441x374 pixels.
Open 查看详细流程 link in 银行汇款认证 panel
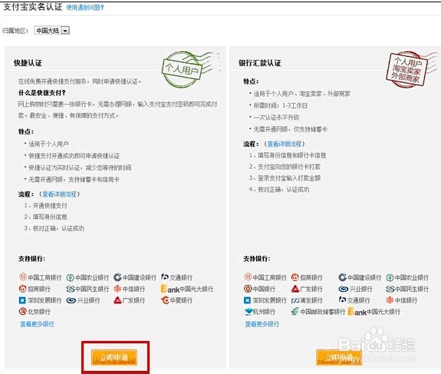284,144
